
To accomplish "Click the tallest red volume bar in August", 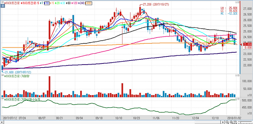I will [49, 86].
